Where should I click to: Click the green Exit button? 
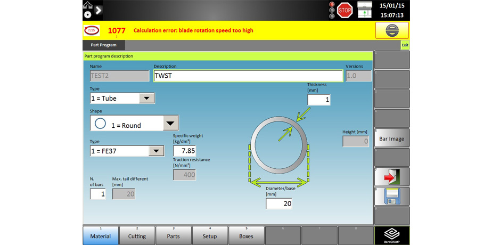[405, 45]
